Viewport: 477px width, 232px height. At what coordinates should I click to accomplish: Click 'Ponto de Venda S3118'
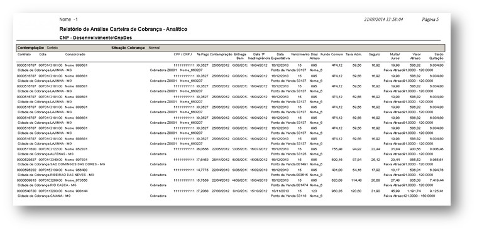pyautogui.click(x=288, y=196)
